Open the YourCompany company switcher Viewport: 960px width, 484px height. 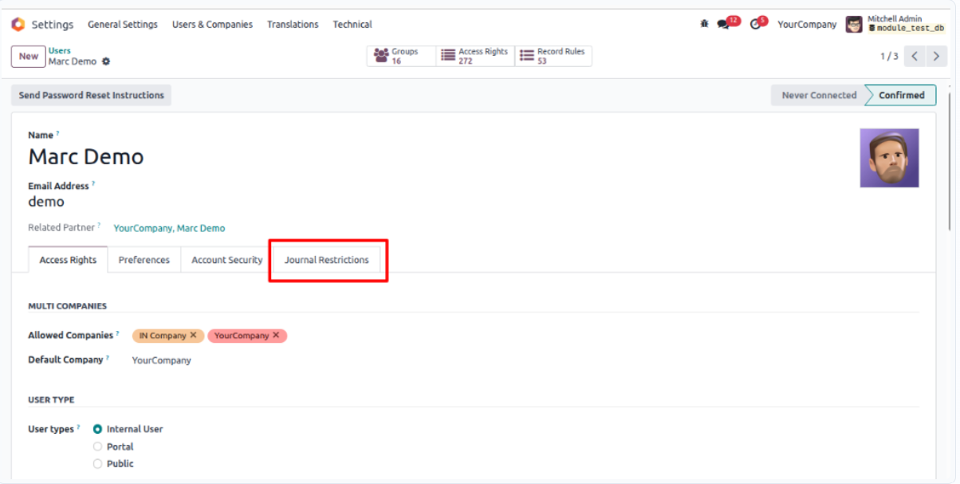click(x=807, y=25)
